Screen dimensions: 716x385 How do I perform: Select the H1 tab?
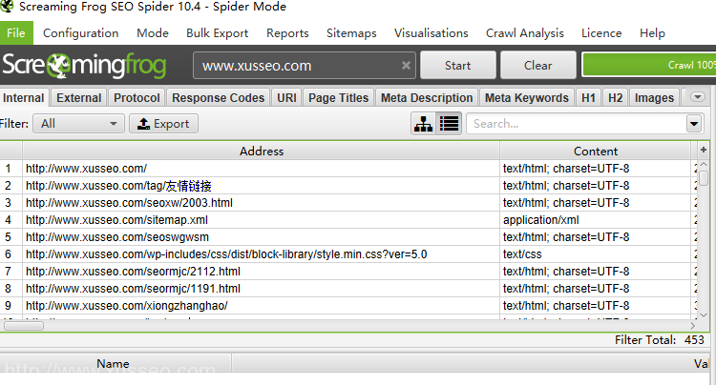588,97
